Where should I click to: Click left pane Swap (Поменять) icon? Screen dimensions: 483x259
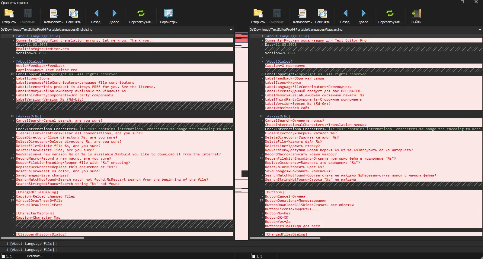(x=73, y=14)
